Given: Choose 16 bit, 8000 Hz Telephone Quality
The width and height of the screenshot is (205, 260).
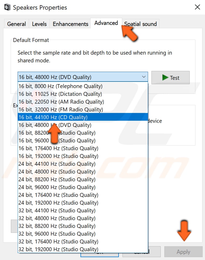Looking at the screenshot, I should [x=60, y=86].
